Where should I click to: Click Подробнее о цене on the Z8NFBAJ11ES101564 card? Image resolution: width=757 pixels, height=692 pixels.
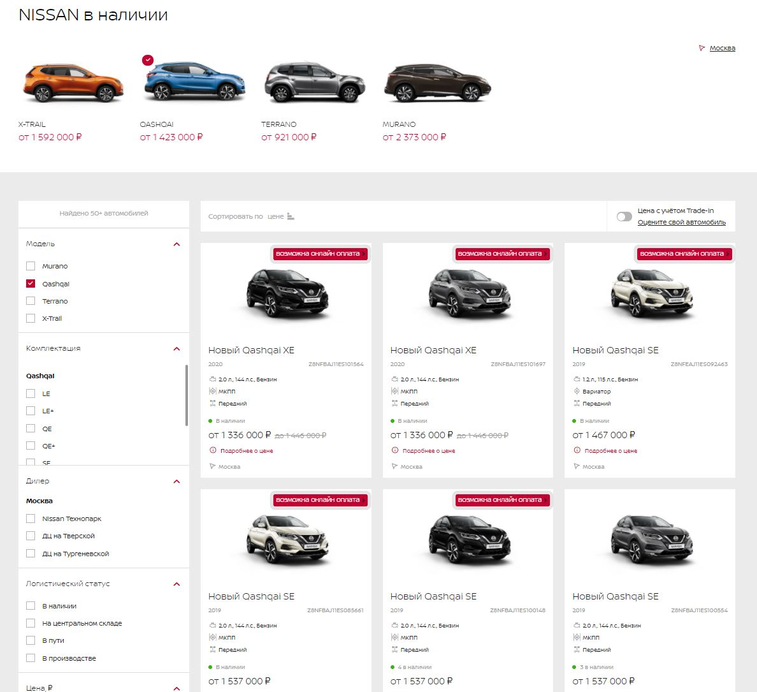[247, 451]
